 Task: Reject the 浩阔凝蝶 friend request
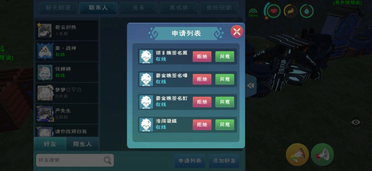[x=202, y=124]
